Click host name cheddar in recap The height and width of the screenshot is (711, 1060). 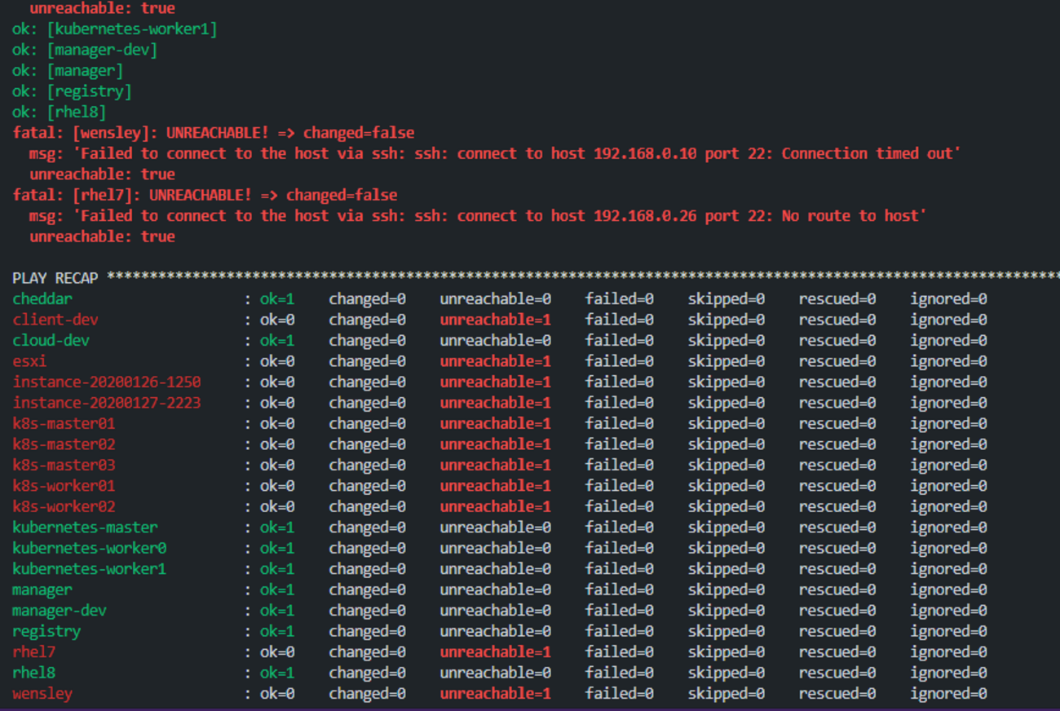(x=42, y=299)
